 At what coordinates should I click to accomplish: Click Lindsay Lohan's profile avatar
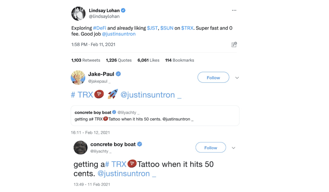point(78,13)
